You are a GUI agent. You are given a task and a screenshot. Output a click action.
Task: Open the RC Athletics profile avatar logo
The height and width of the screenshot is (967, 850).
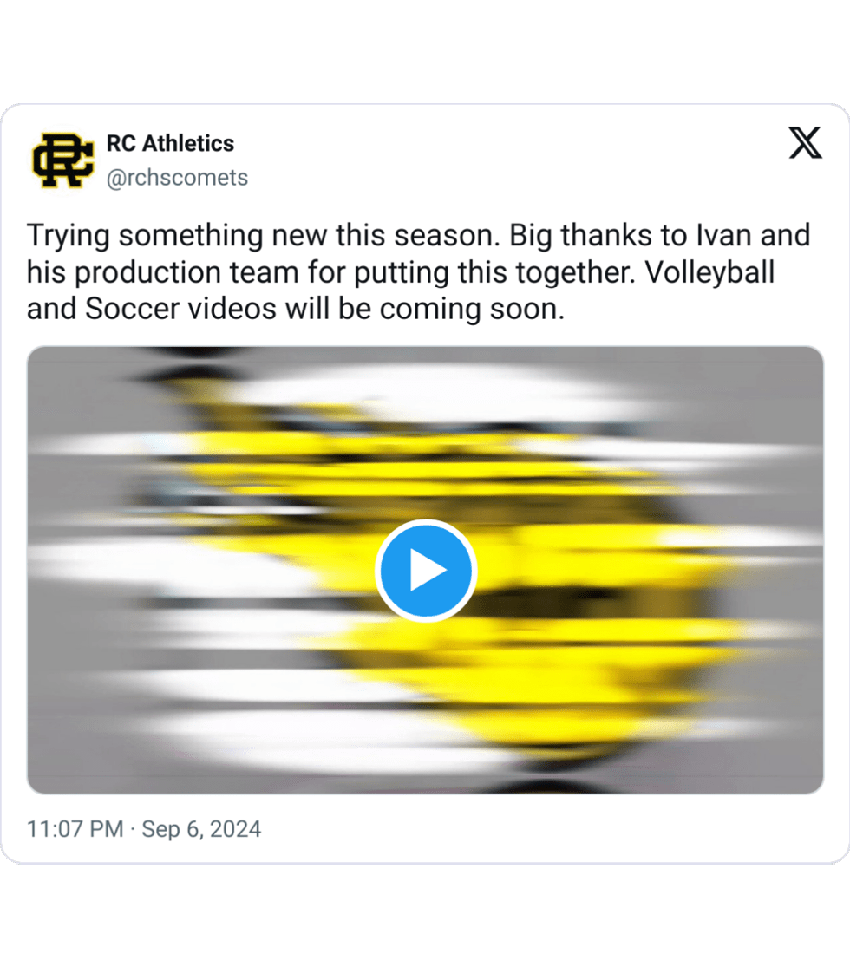(63, 160)
